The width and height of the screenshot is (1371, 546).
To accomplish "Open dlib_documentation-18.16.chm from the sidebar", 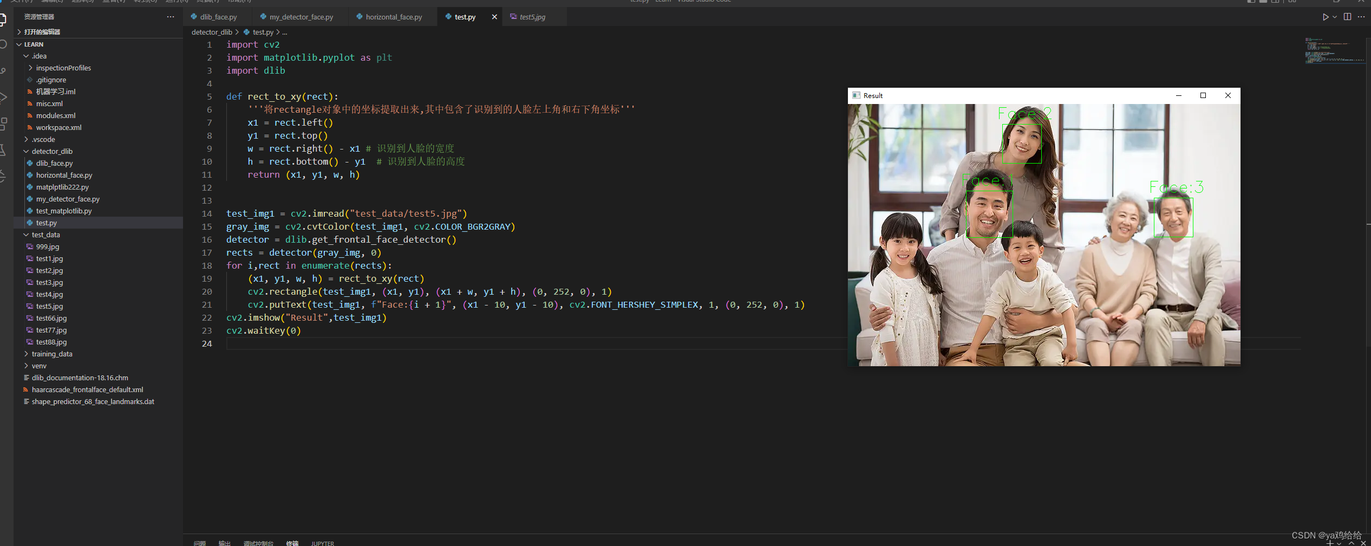I will [80, 378].
